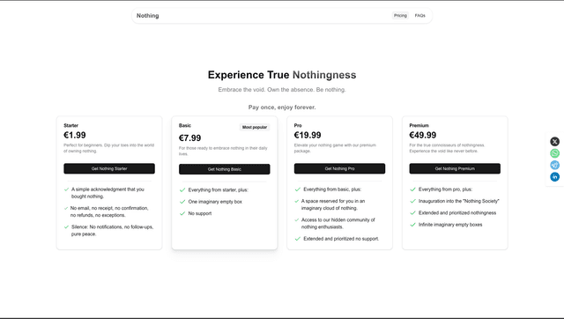Select 'One imaginary empty box' feature
Screen dimensions: 564x319
[x=215, y=202]
